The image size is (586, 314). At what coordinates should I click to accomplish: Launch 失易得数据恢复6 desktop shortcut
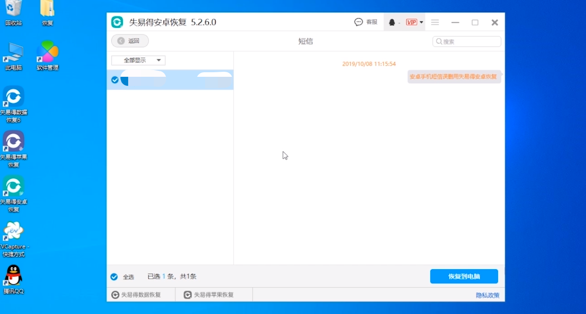(x=14, y=105)
